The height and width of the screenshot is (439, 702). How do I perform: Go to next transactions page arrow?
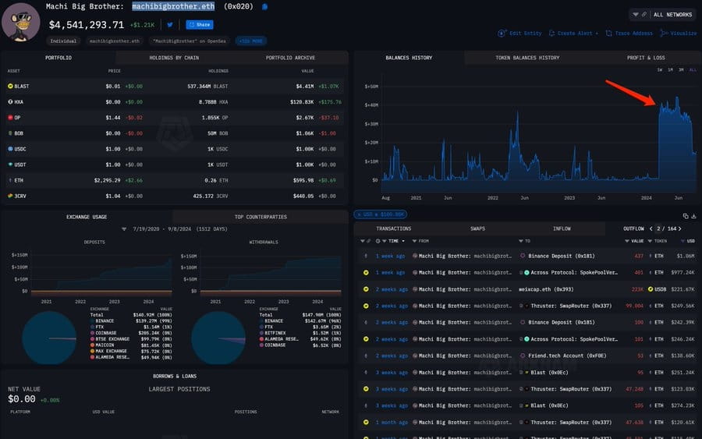tap(679, 229)
